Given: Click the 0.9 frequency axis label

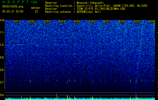Looking at the screenshot, I should [x=2, y=57].
